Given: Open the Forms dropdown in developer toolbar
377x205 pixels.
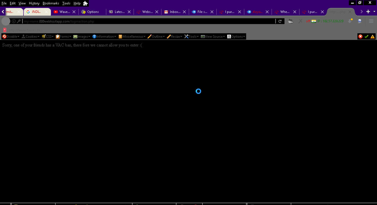Looking at the screenshot, I should [x=64, y=36].
